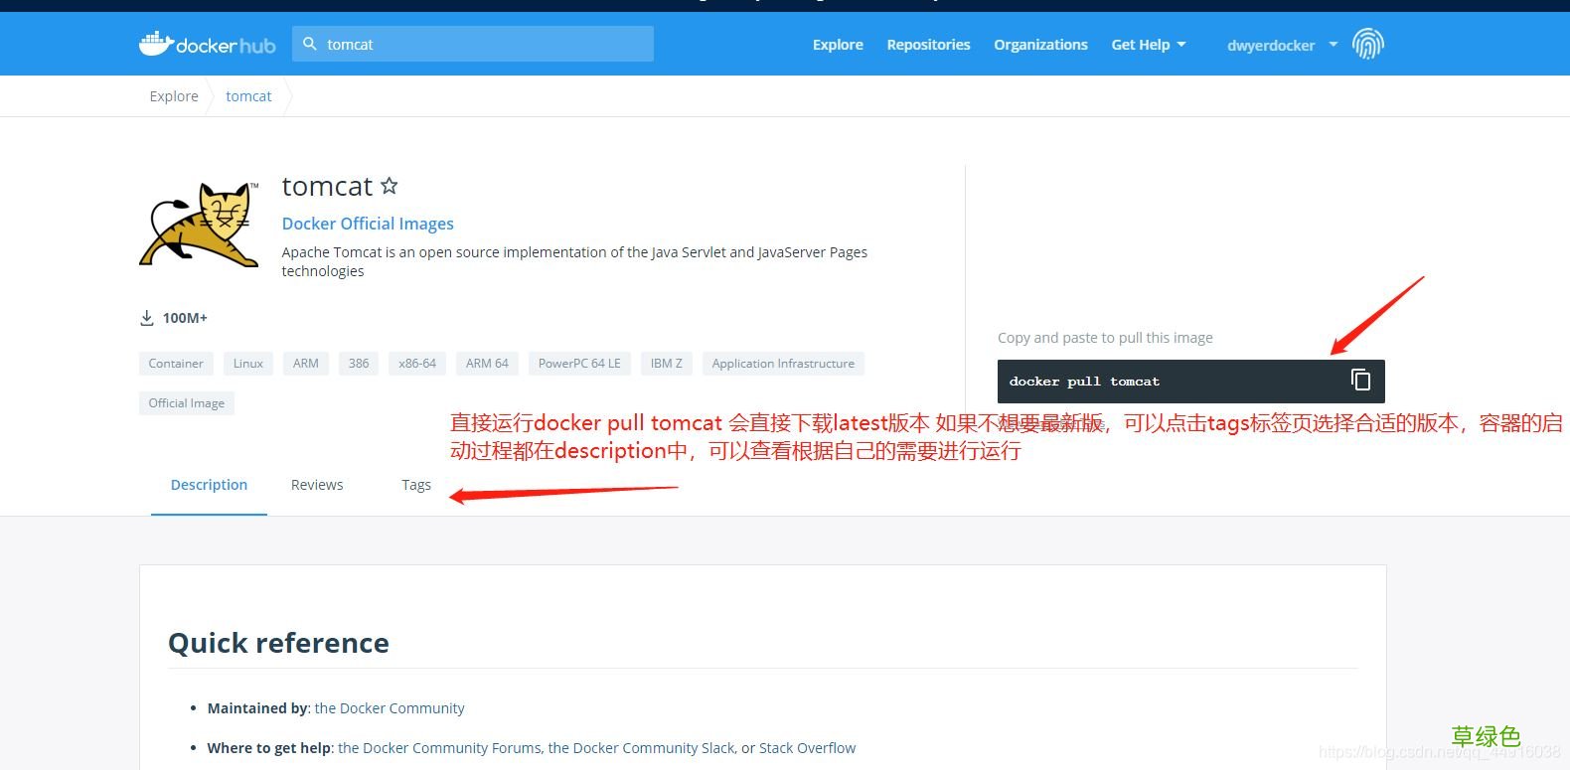Click 'Copy and paste to pull this image' text

click(x=1105, y=338)
